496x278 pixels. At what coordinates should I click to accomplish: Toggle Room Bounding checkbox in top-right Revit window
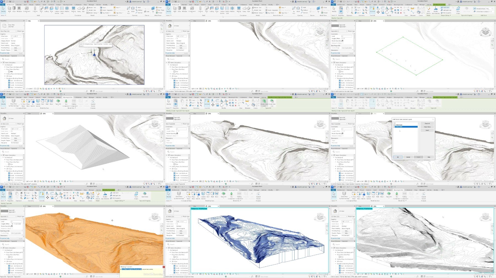pos(343,41)
